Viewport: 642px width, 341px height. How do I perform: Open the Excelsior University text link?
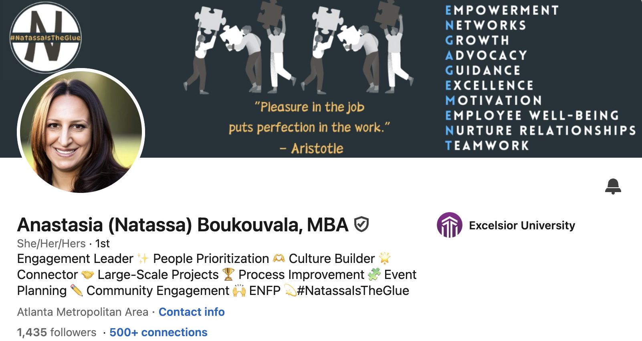[522, 225]
